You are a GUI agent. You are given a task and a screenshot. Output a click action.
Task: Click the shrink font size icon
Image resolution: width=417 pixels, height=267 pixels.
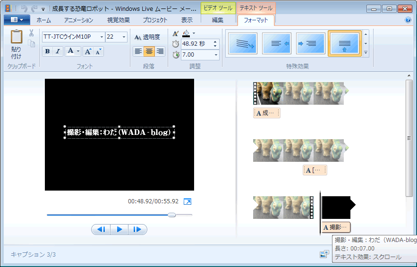(x=98, y=51)
